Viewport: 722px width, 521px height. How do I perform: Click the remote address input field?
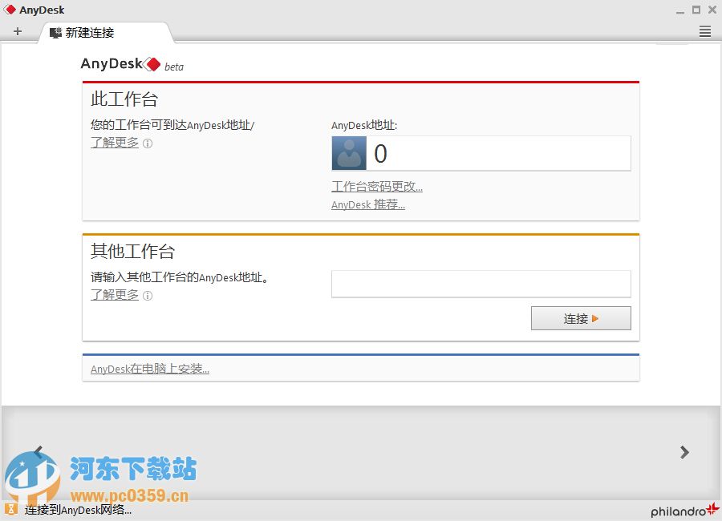[x=481, y=283]
